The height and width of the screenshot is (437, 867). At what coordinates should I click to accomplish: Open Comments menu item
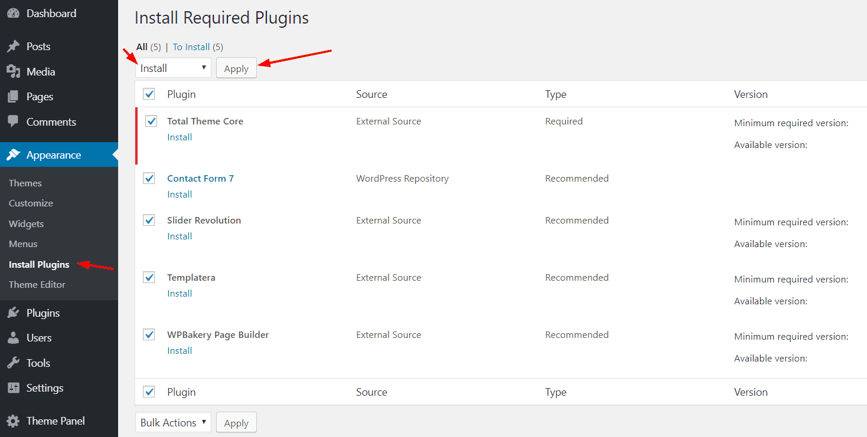click(59, 122)
